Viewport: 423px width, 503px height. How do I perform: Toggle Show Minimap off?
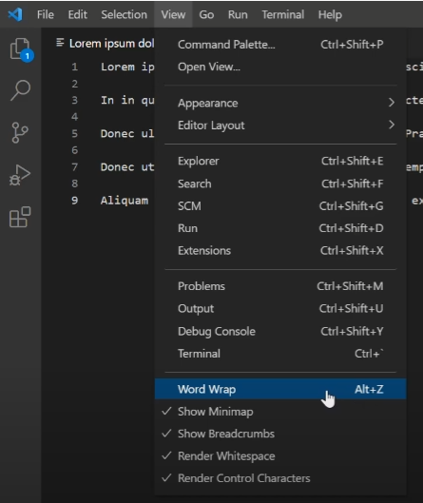point(280,412)
